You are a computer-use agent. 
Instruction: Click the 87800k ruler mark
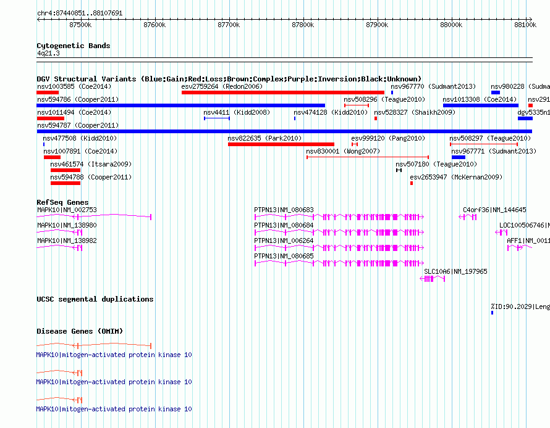[x=303, y=25]
